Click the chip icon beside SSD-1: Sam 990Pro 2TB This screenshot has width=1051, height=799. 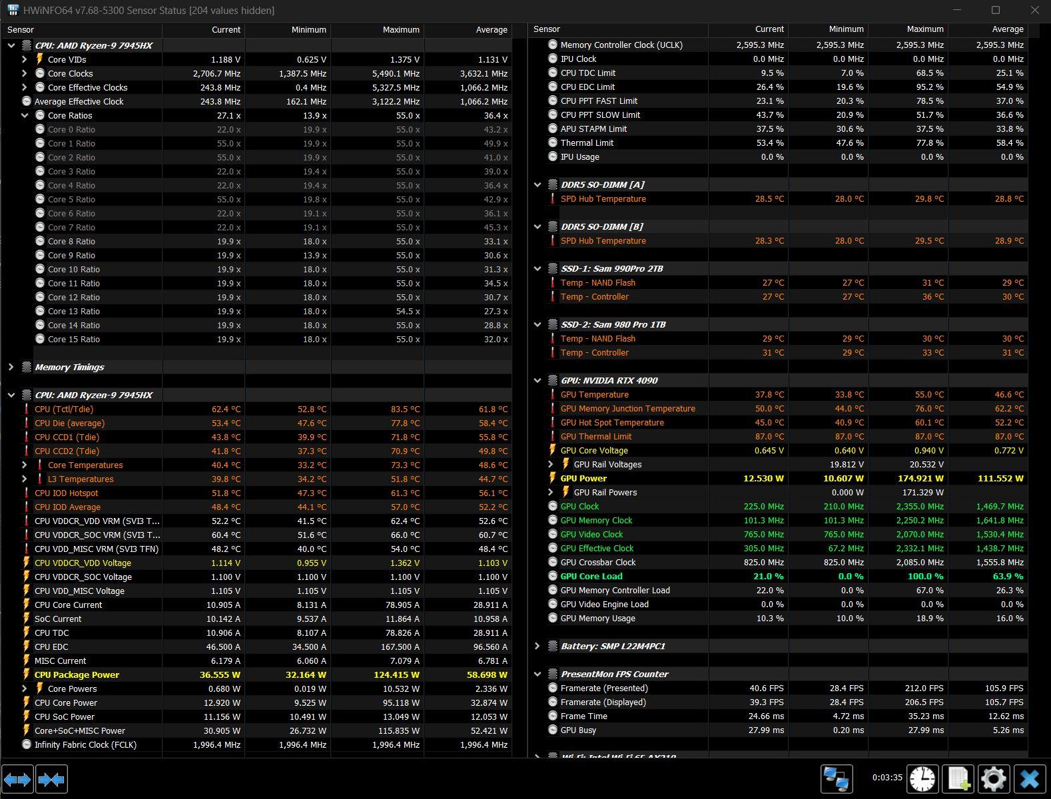pos(553,268)
